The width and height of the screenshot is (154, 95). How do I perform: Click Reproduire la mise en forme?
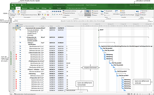(x=29, y=15)
